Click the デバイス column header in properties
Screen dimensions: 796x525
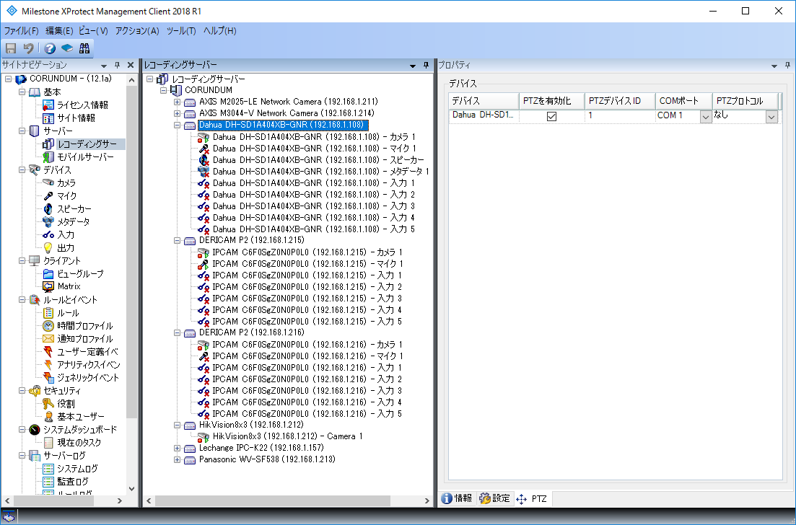click(484, 101)
